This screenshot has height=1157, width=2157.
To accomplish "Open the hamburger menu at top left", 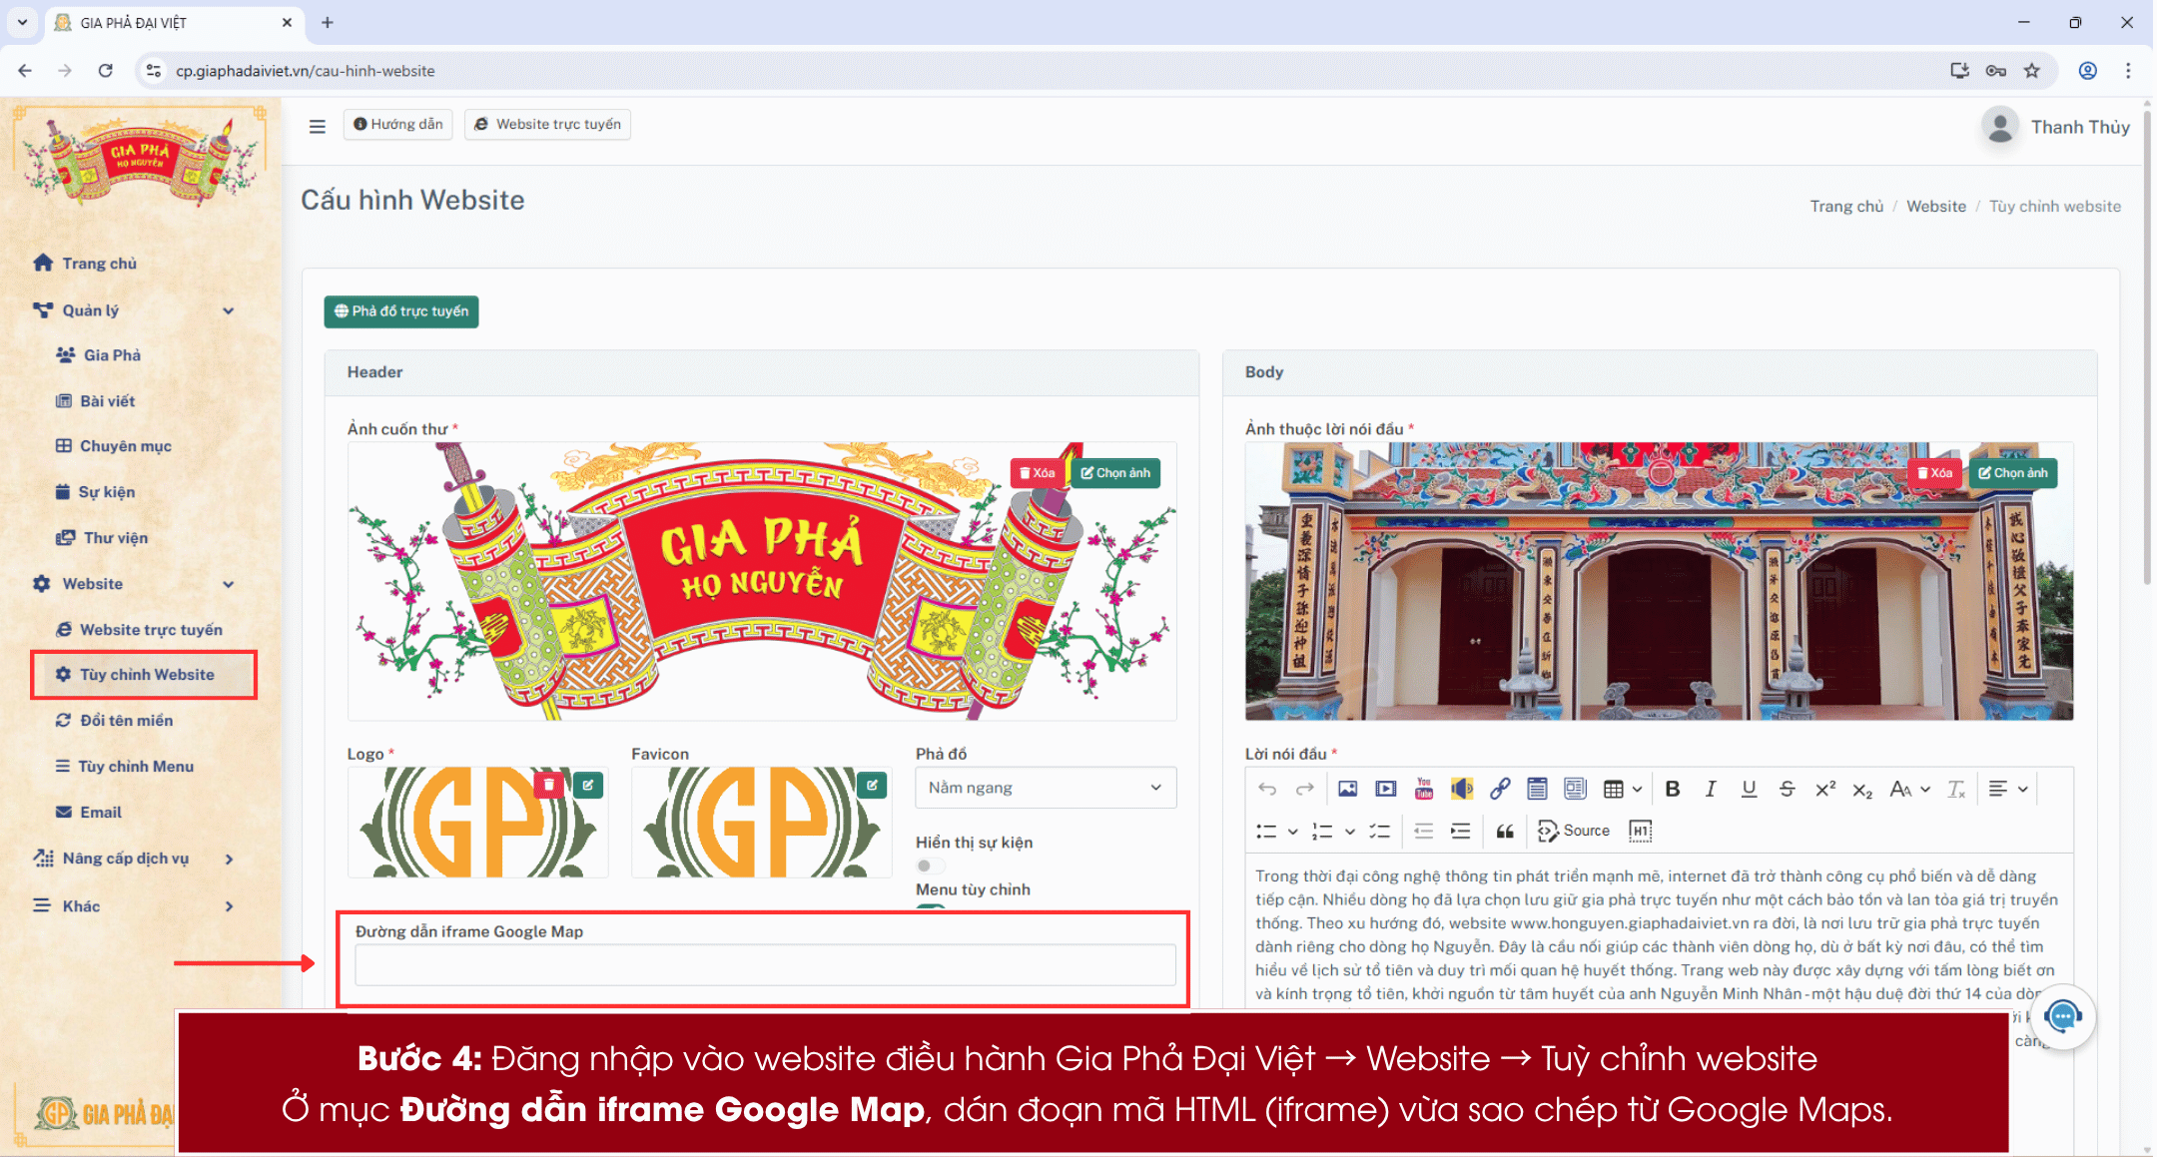I will pyautogui.click(x=318, y=126).
